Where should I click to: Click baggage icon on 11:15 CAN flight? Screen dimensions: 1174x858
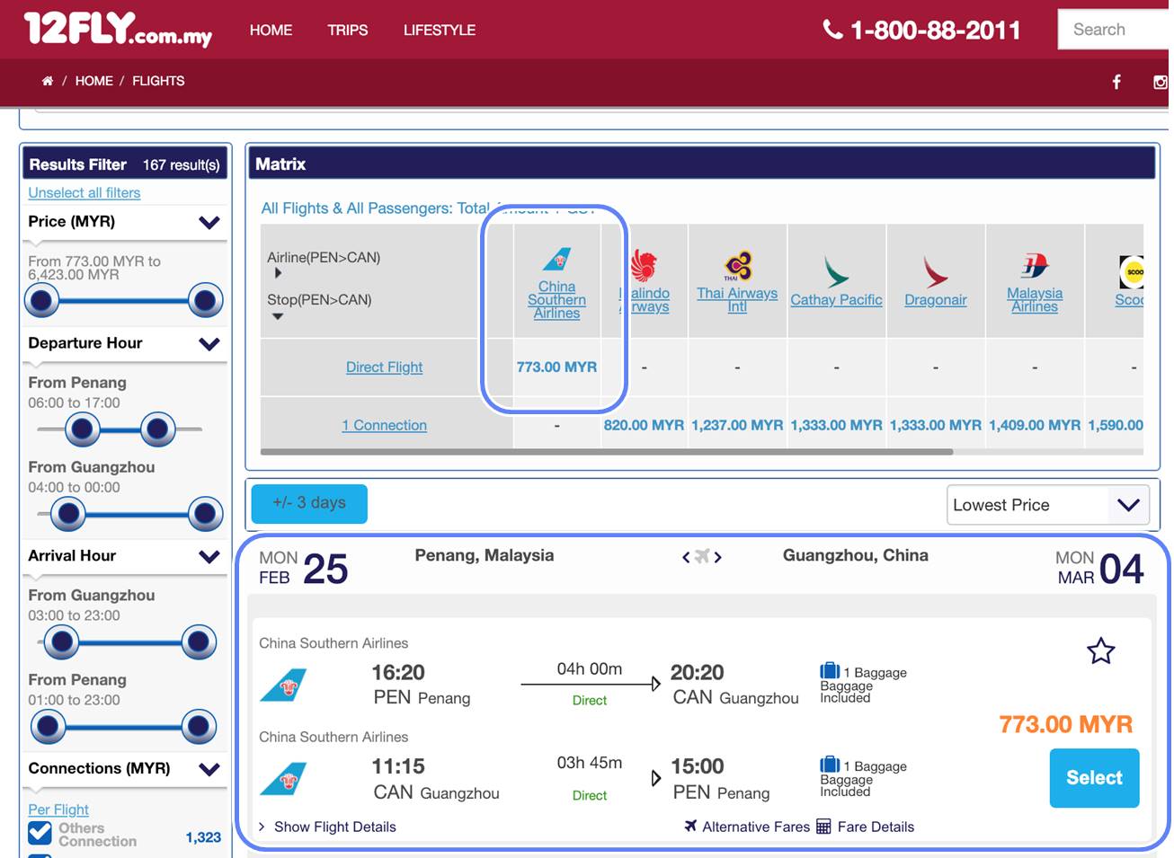click(x=830, y=765)
